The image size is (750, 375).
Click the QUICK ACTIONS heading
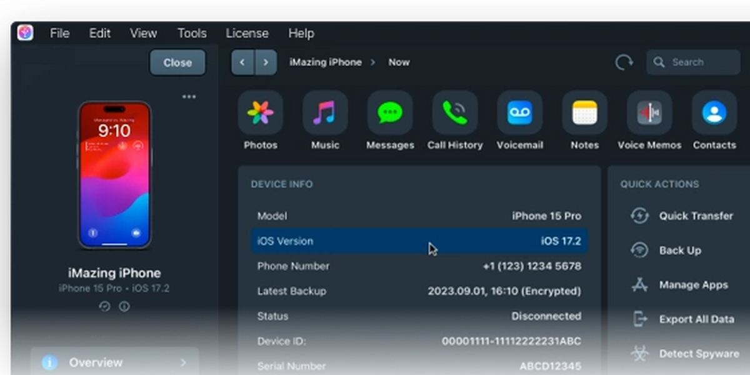point(660,184)
